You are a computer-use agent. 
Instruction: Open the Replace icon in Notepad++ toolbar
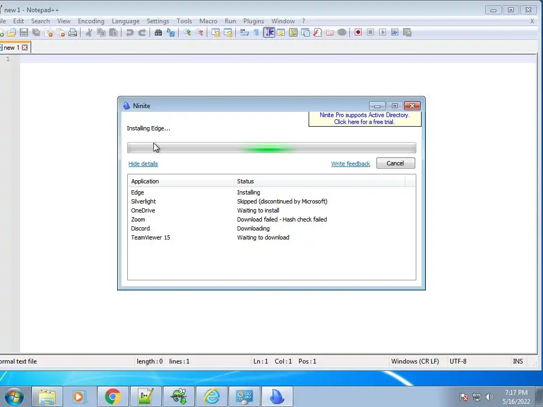click(171, 32)
